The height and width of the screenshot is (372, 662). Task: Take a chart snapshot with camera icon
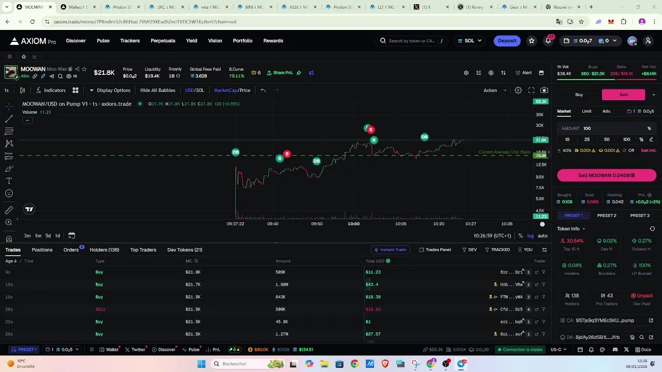(x=544, y=90)
